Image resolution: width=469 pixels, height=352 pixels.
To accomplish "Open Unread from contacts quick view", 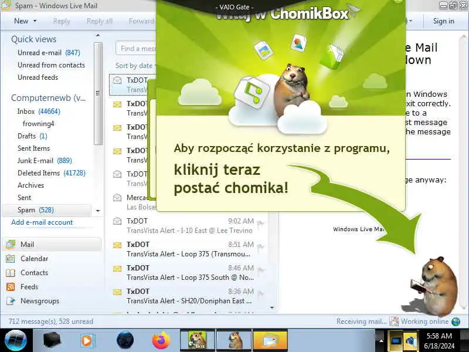I will [x=51, y=65].
